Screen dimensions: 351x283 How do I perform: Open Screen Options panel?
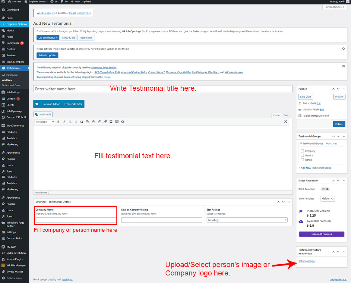coord(335,7)
